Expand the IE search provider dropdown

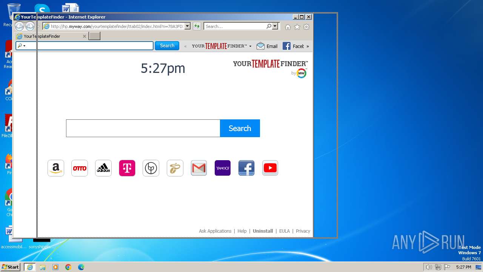point(275,26)
